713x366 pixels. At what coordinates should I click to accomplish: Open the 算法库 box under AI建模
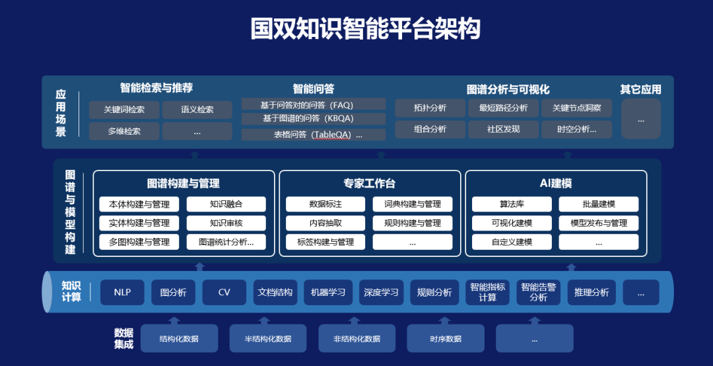coord(512,204)
